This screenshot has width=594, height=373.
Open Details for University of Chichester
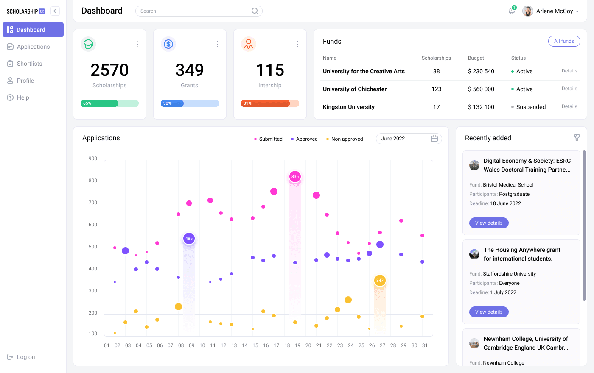(569, 89)
